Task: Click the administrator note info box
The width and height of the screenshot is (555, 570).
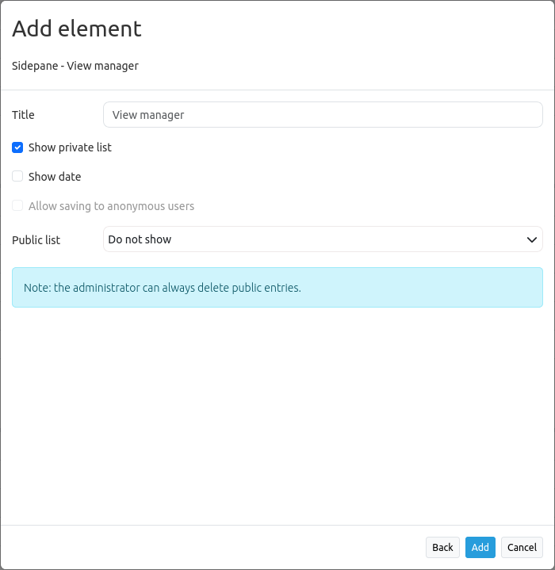Action: [277, 288]
